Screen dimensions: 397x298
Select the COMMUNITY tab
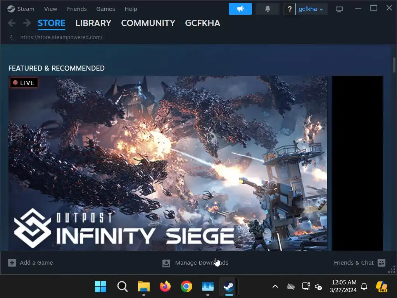click(x=148, y=23)
